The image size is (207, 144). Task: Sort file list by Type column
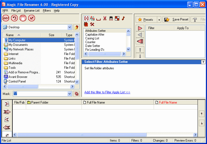pyautogui.click(x=68, y=35)
